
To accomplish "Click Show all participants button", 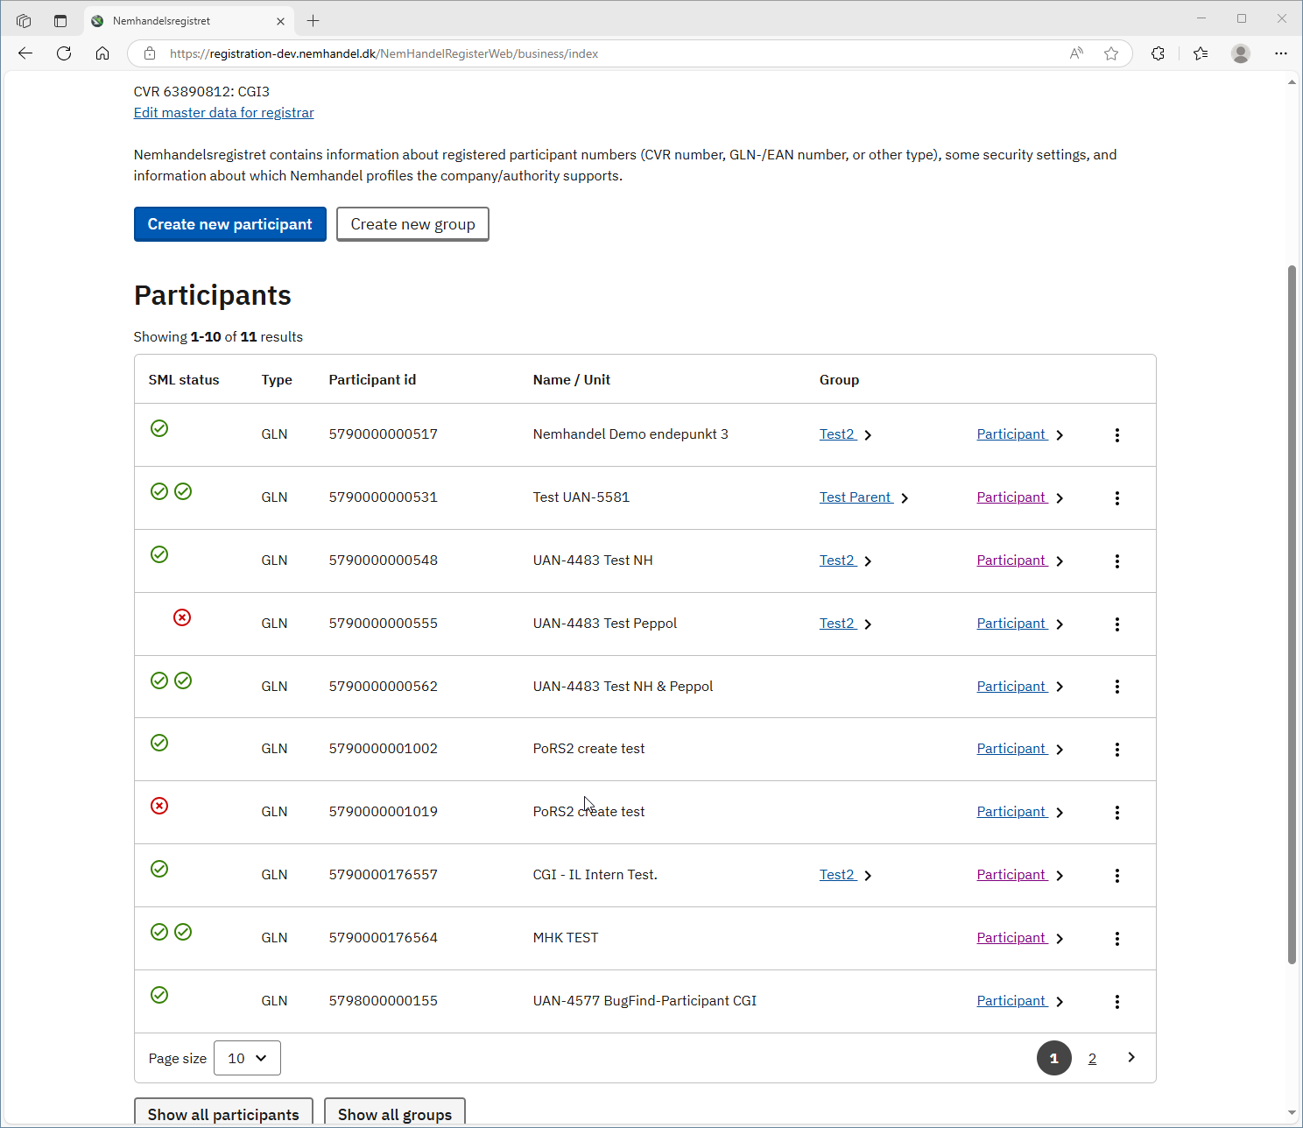I will pos(223,1112).
